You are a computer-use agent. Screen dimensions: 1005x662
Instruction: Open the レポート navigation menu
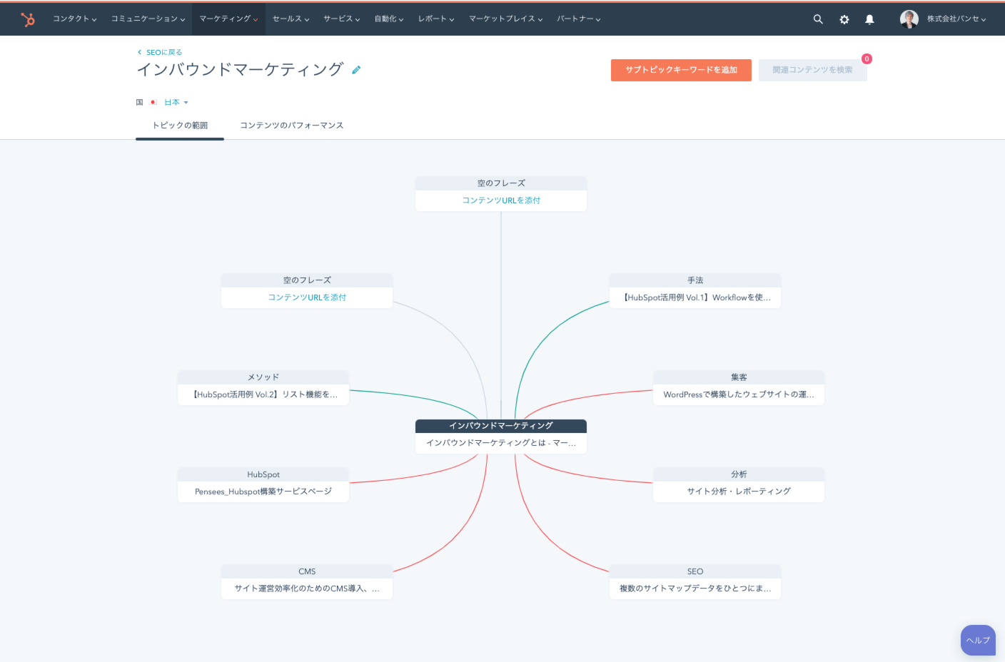pos(436,19)
